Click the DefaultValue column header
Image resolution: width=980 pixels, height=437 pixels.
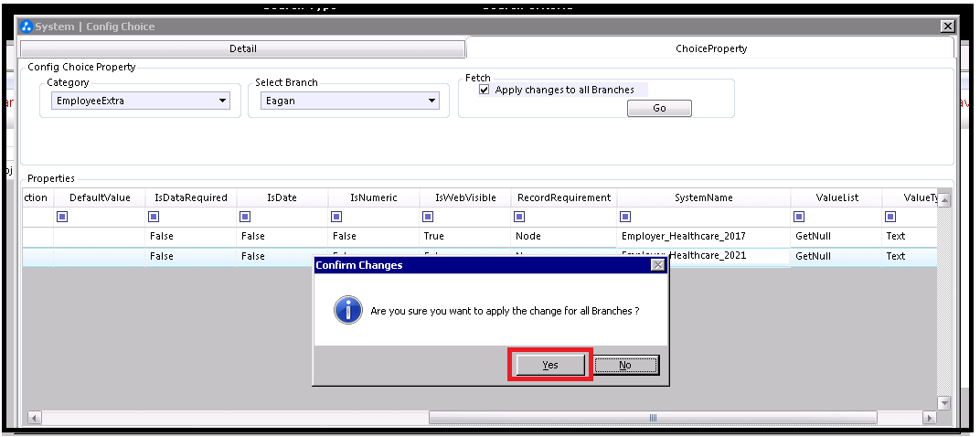100,197
